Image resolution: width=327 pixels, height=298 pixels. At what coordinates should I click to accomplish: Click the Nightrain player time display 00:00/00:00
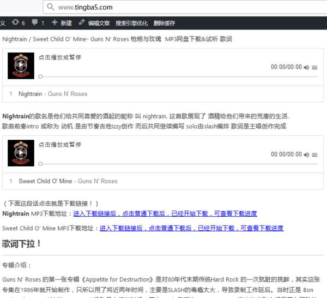click(x=286, y=67)
